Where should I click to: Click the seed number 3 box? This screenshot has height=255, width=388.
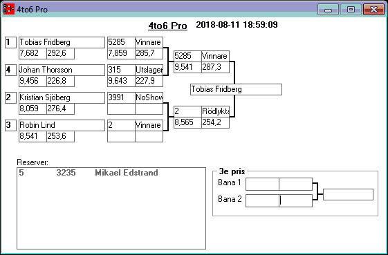coord(10,125)
